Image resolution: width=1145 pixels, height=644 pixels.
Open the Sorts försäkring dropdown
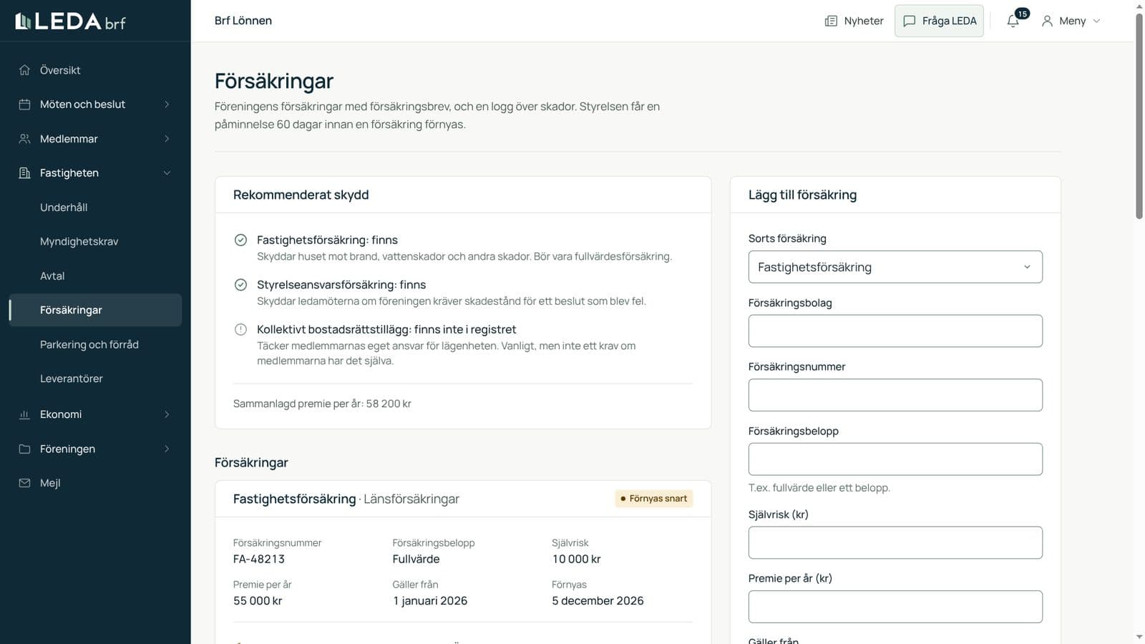click(895, 267)
